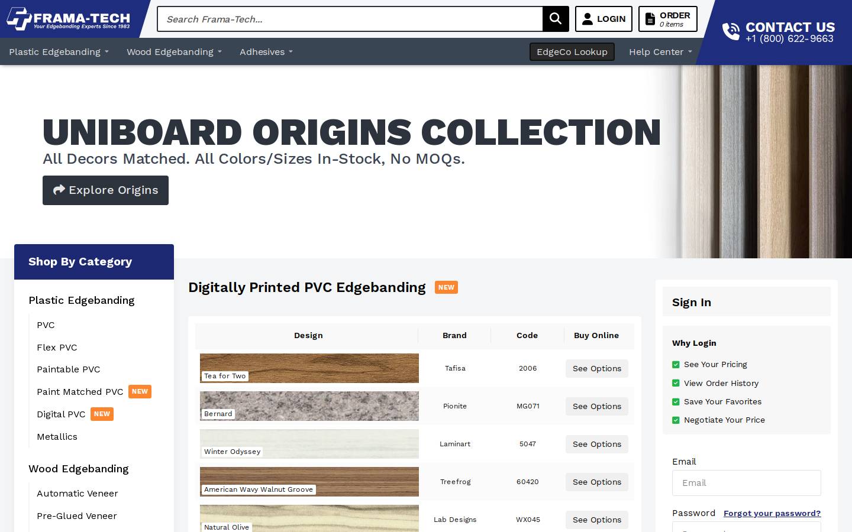The height and width of the screenshot is (532, 852).
Task: Click the Treefrog brand cell
Action: coord(455,482)
